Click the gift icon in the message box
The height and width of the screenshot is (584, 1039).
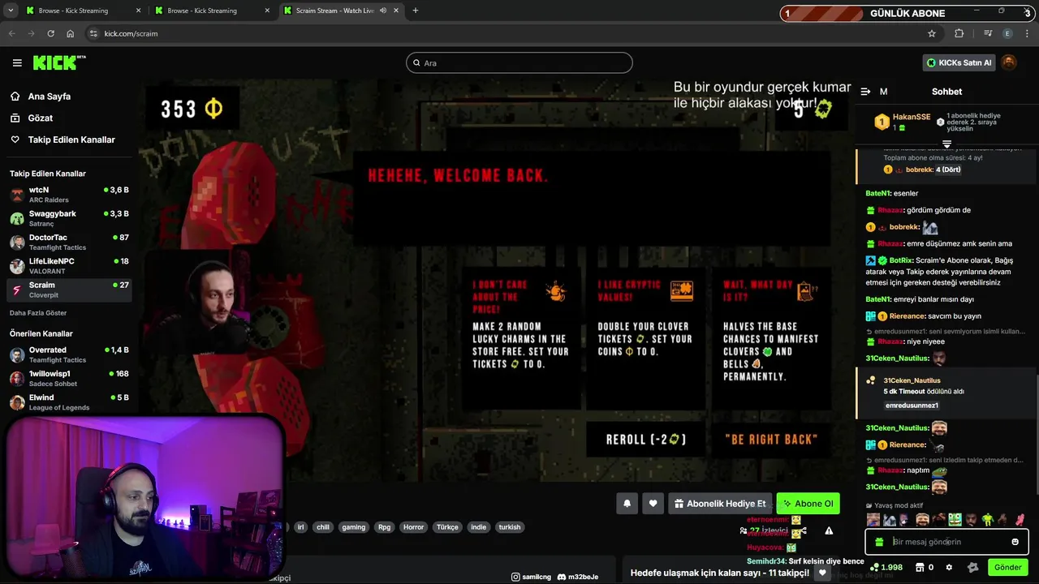[x=879, y=542]
